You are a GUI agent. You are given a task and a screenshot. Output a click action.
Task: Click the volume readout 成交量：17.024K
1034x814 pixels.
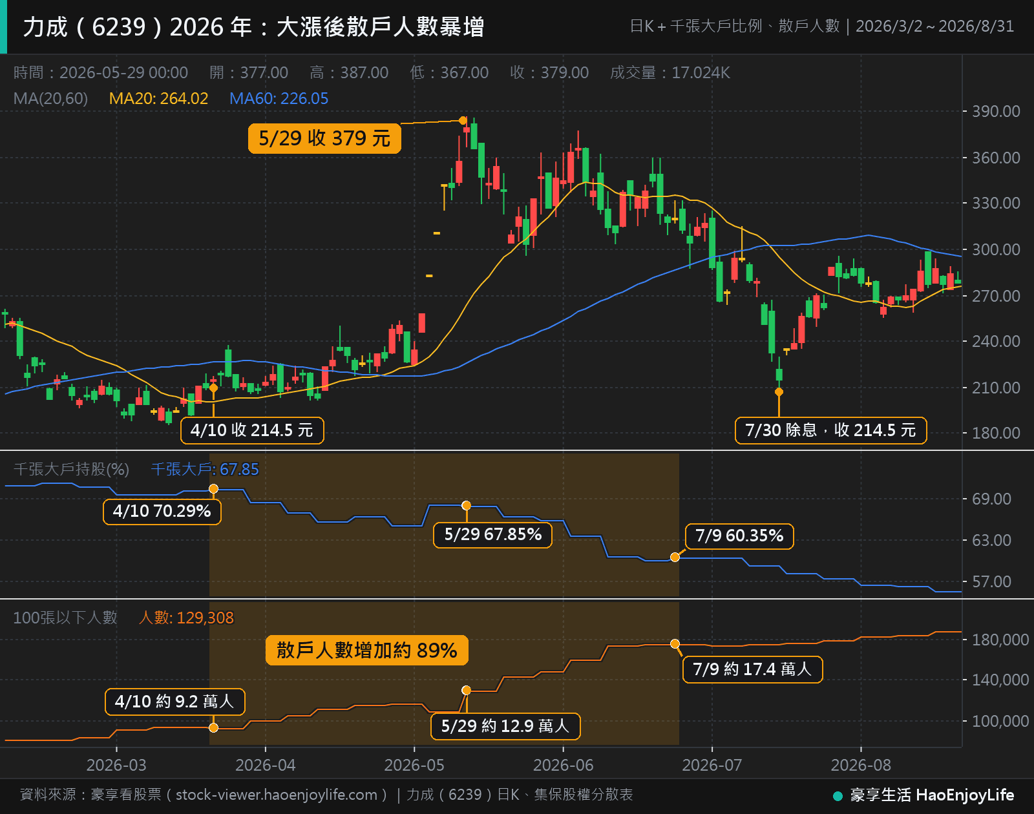(670, 72)
